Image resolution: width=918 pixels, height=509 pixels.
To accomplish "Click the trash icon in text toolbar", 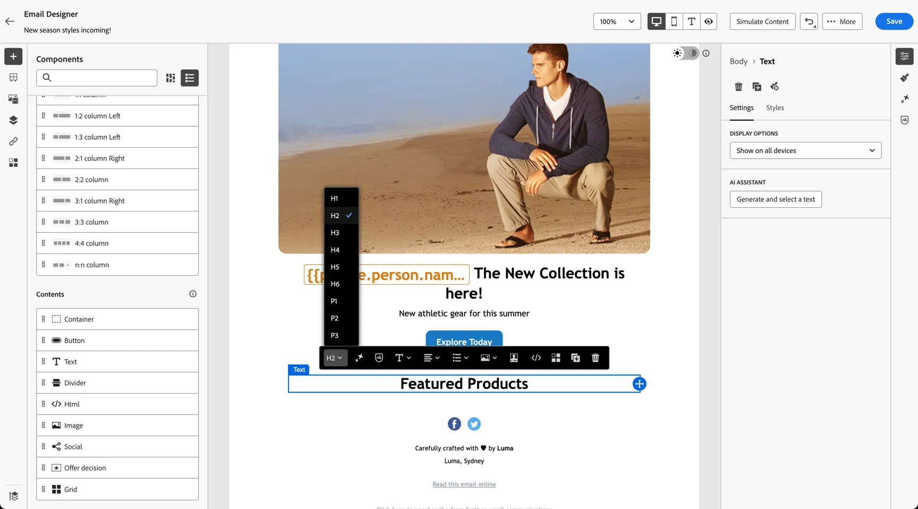I will [596, 358].
